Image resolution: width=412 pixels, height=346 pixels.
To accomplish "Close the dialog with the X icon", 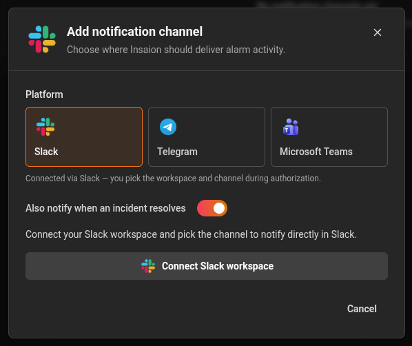I will [378, 32].
